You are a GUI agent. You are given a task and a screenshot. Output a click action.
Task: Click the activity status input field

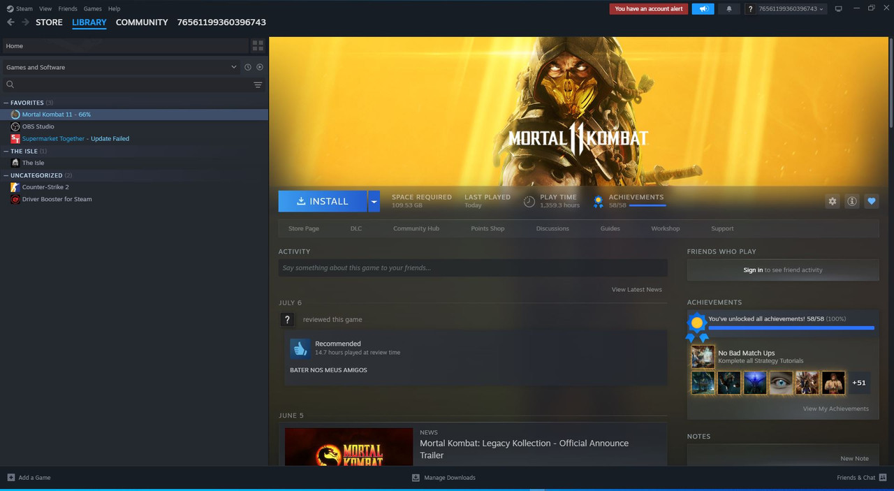pos(473,268)
